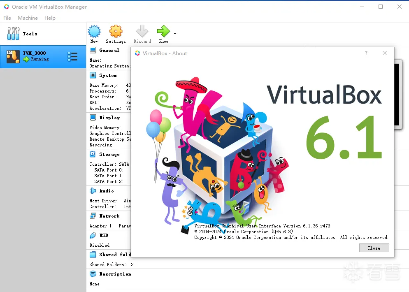Click the VirtualBox Manager title bar logo
This screenshot has height=292, width=409.
point(7,7)
